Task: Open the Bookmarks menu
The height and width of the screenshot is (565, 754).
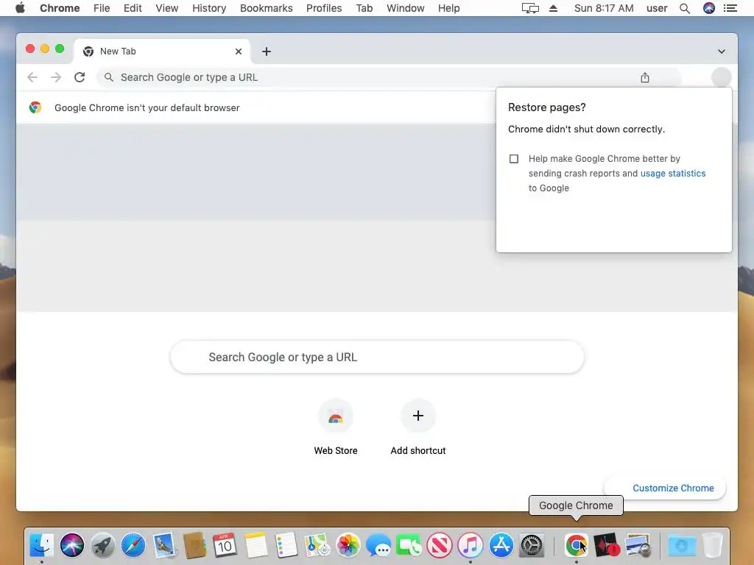Action: [x=266, y=8]
